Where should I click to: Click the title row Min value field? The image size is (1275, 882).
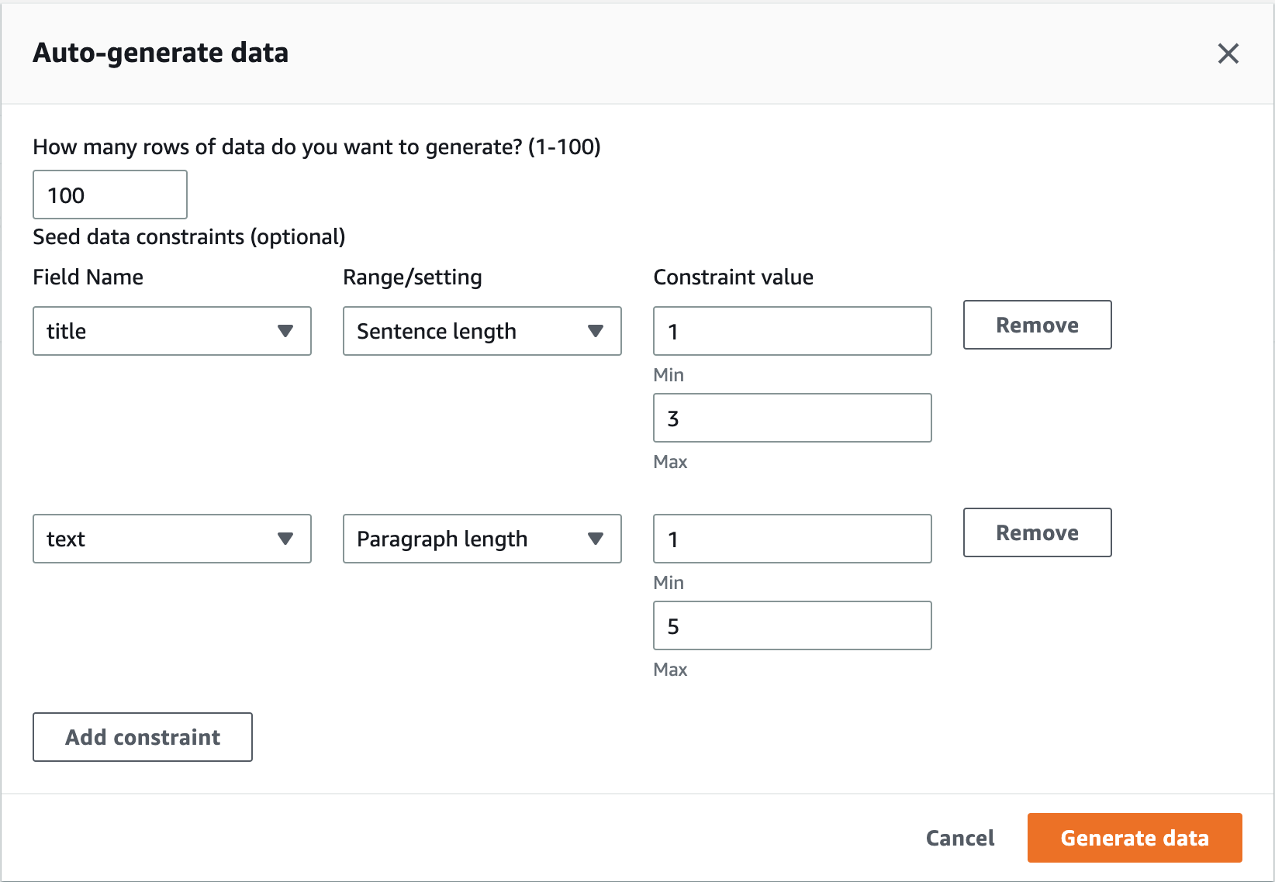click(x=793, y=331)
